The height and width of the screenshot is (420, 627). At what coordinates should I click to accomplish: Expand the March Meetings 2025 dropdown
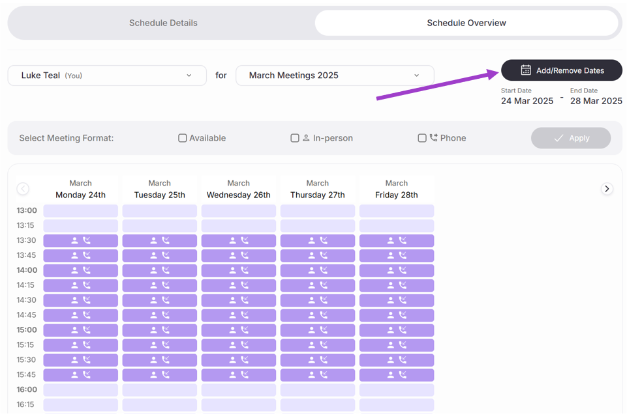pos(335,76)
